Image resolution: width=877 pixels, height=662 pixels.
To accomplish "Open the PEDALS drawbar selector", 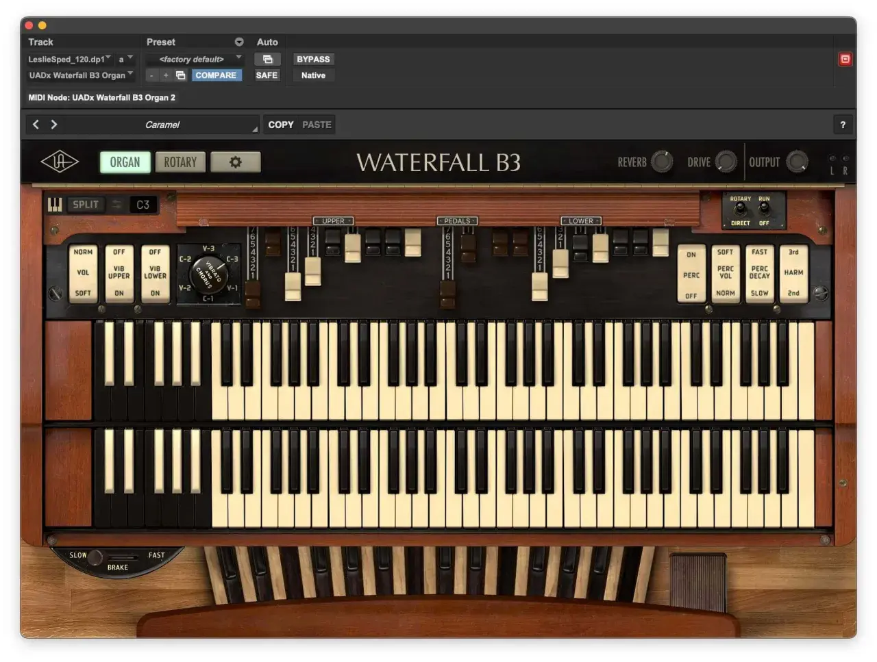I will [x=457, y=220].
